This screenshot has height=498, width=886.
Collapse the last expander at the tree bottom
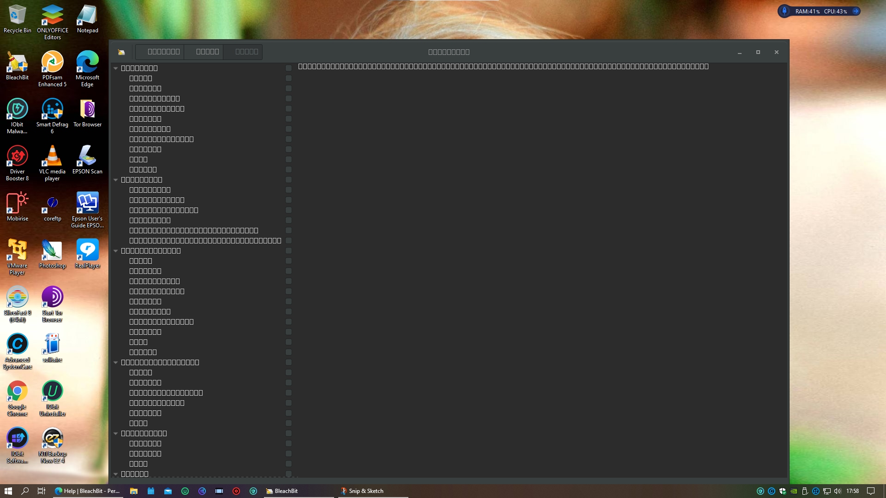(115, 474)
